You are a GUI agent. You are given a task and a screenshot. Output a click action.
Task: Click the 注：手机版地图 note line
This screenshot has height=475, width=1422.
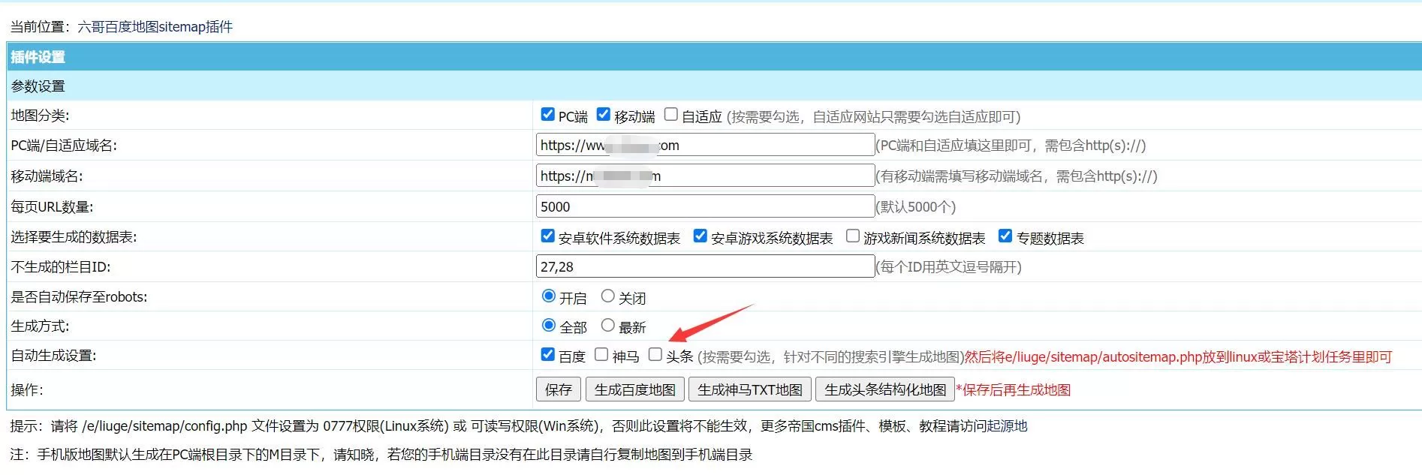pyautogui.click(x=381, y=455)
